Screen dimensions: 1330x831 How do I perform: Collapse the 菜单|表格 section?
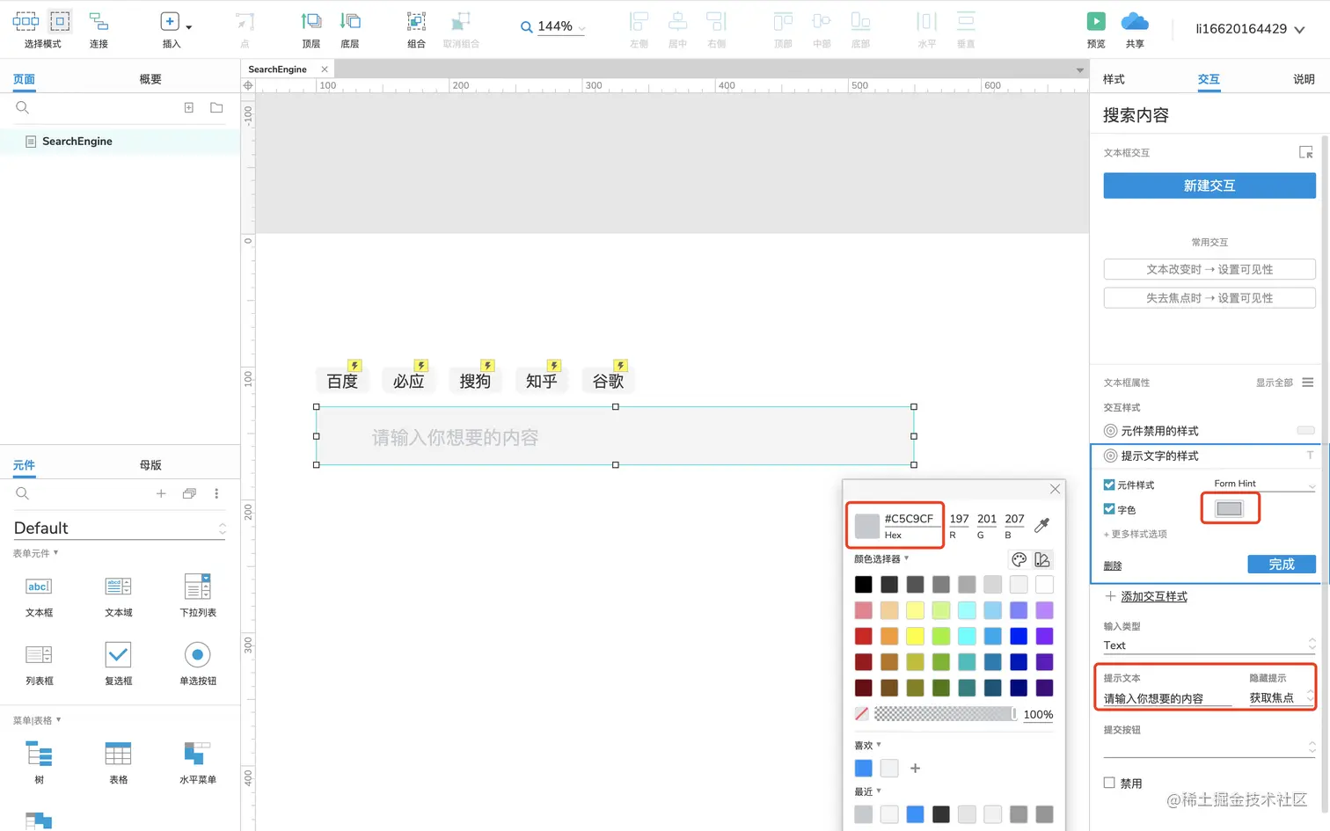[x=37, y=720]
